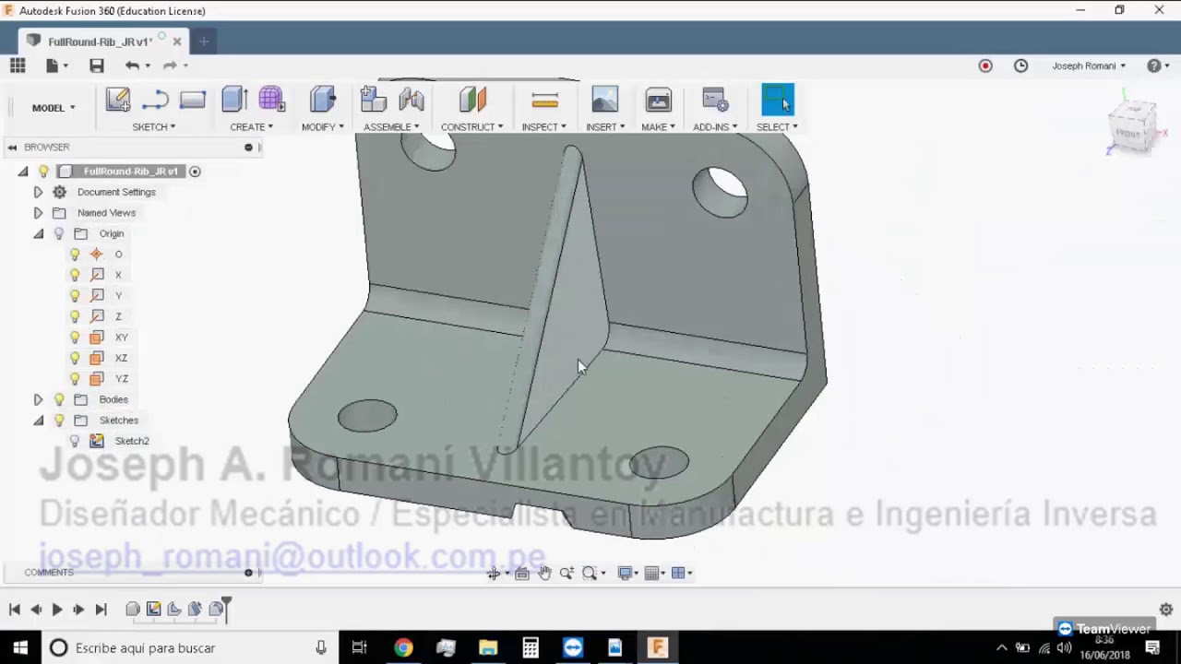Viewport: 1181px width, 664px height.
Task: Toggle visibility of the Y axis
Action: 75,296
